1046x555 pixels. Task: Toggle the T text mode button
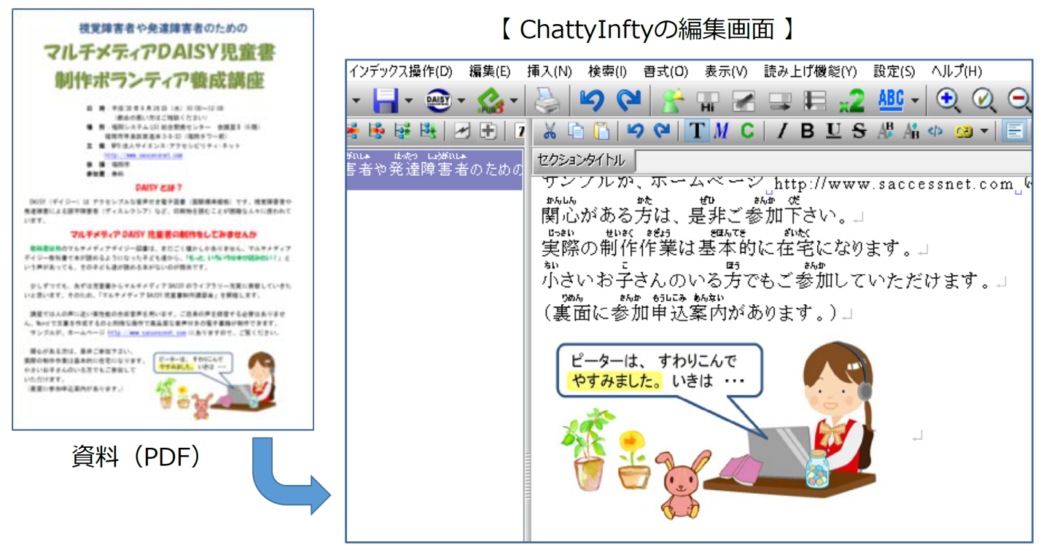(698, 131)
